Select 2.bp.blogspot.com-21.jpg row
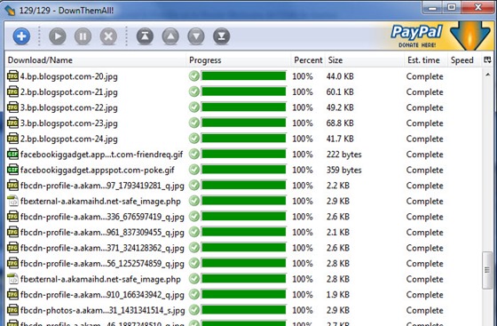497x326 pixels. coord(243,91)
